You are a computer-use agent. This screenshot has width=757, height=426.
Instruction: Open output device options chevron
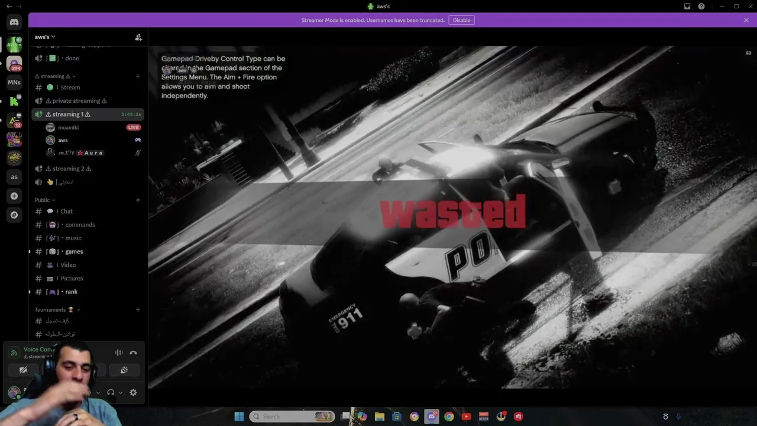121,392
